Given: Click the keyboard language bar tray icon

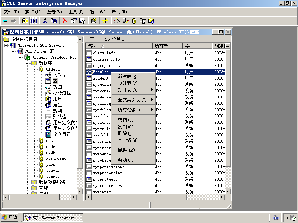Looking at the screenshot, I should [276, 218].
